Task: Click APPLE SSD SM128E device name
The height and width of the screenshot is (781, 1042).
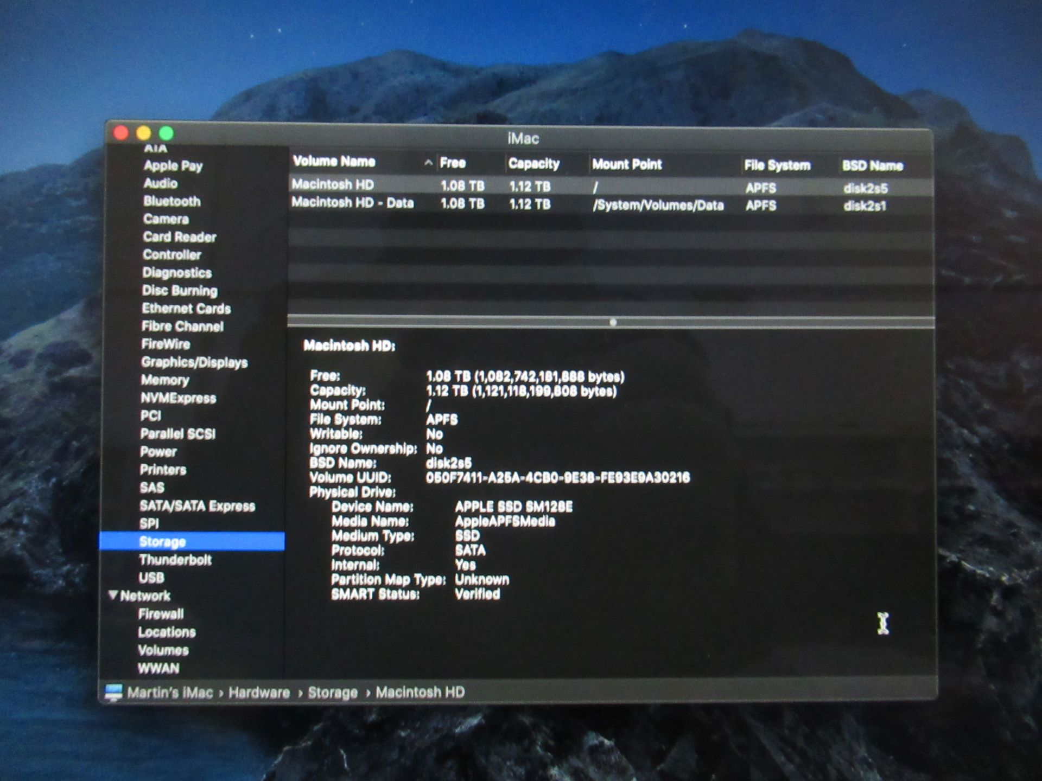Action: coord(513,507)
